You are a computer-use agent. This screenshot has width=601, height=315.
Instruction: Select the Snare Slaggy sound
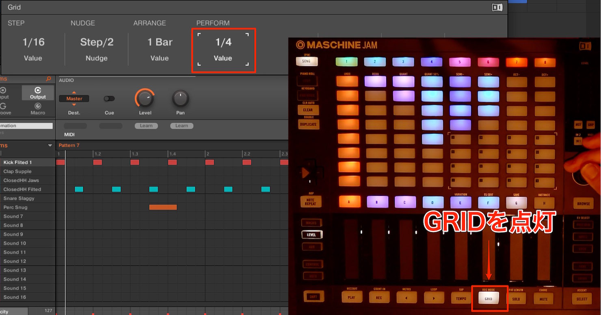pos(28,198)
